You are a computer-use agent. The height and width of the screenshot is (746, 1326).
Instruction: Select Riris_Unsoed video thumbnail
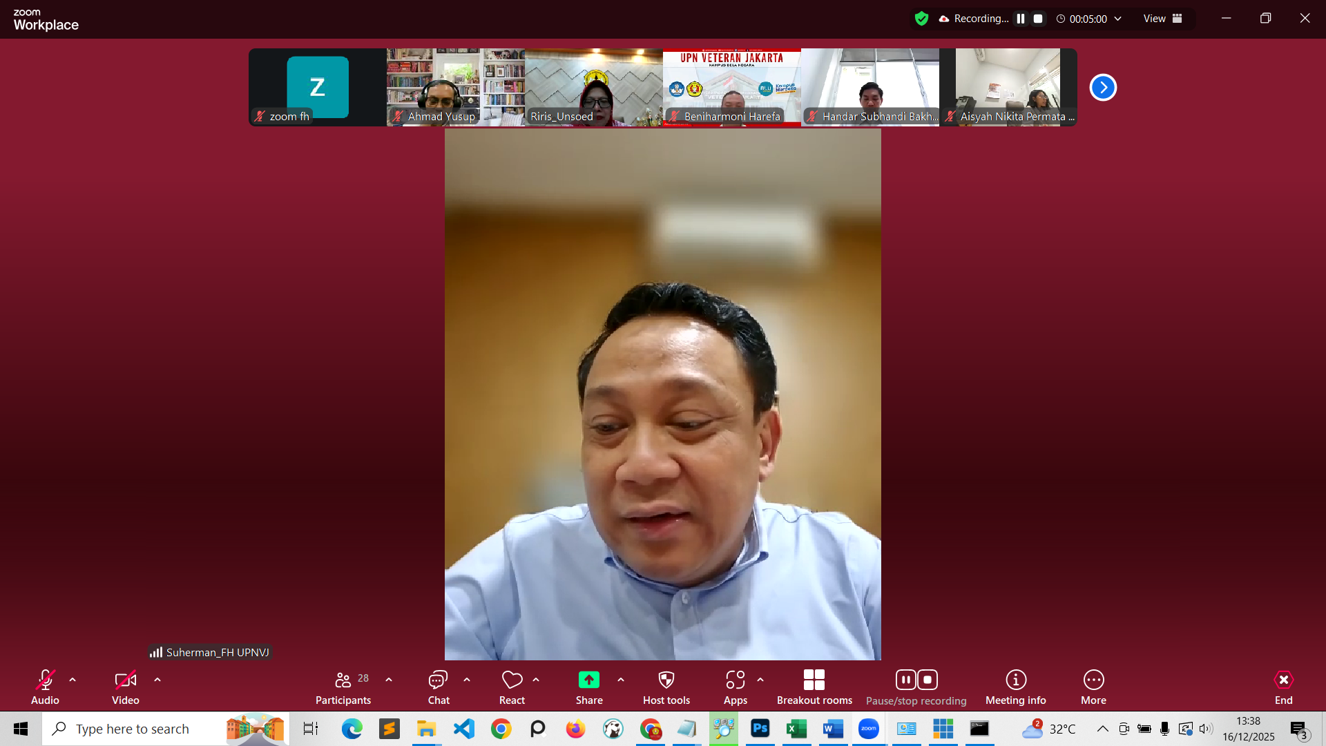click(593, 87)
